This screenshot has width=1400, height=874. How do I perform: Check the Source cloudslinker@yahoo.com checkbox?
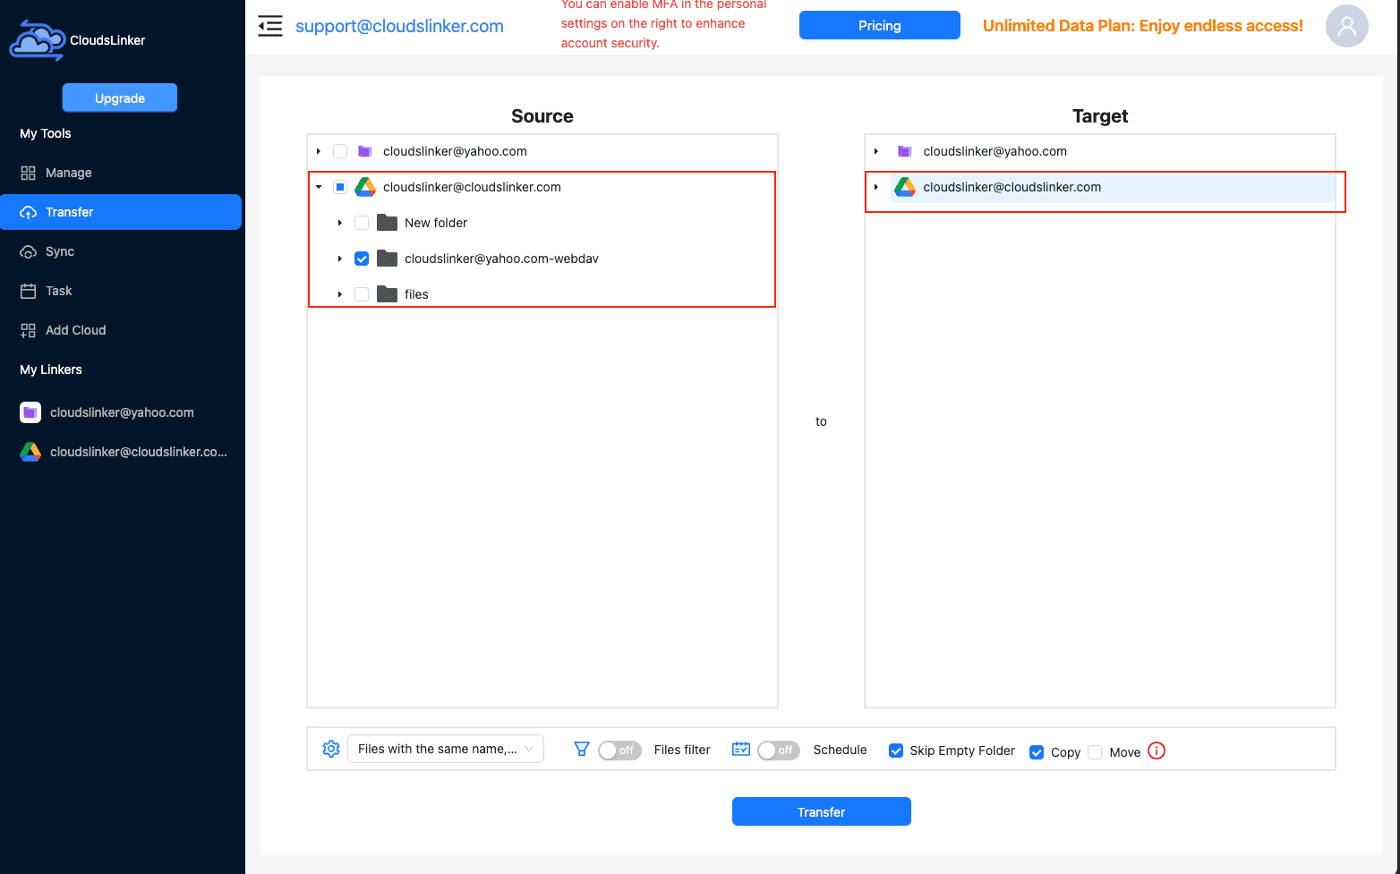(x=340, y=151)
